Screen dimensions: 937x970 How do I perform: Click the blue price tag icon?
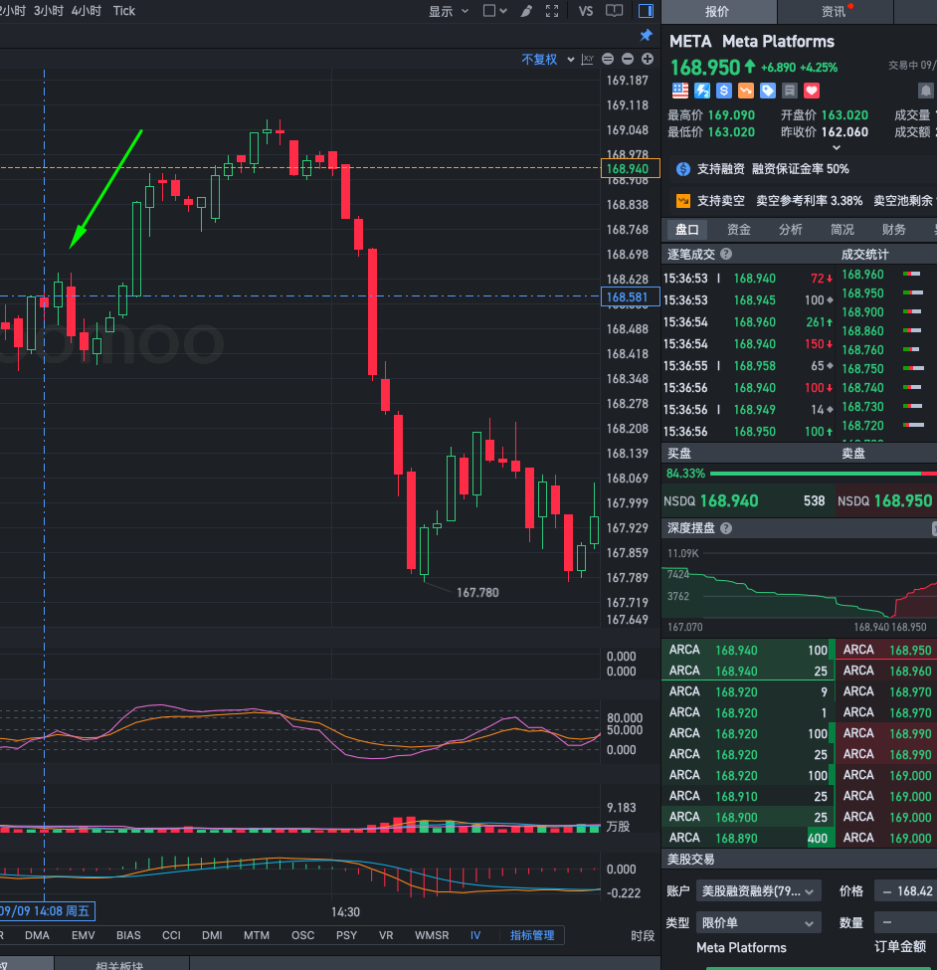tap(768, 91)
